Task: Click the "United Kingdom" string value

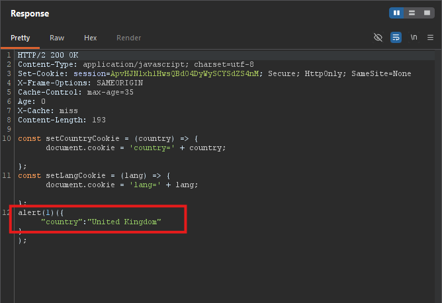Action: [124, 222]
